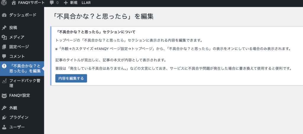Click the 固定ページ pages icon
The width and height of the screenshot is (303, 134).
[4, 47]
